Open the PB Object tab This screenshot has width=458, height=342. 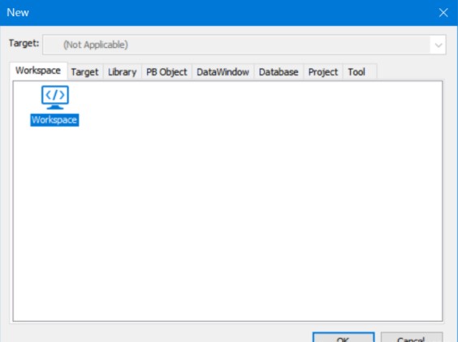[166, 72]
